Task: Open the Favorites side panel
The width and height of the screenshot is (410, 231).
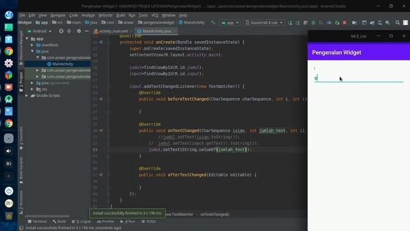Action: click(21, 138)
